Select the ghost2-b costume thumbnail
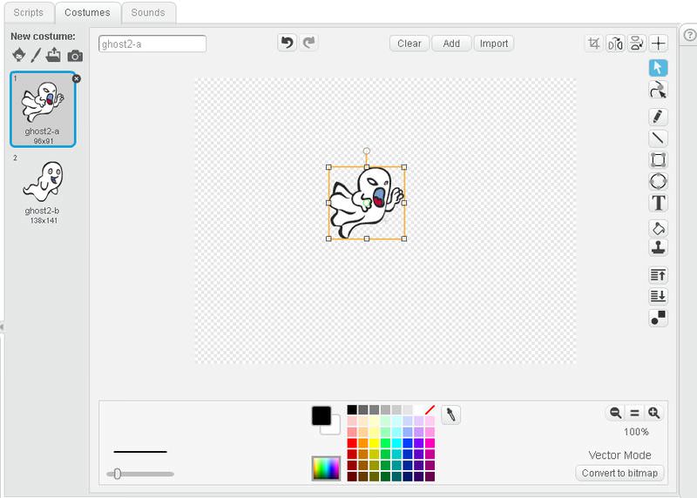This screenshot has width=697, height=498. 43,190
